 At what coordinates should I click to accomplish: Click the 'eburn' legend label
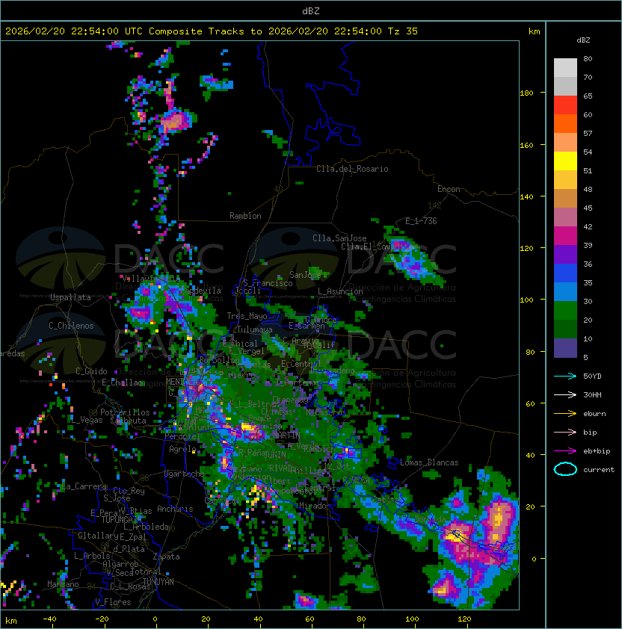pos(594,414)
